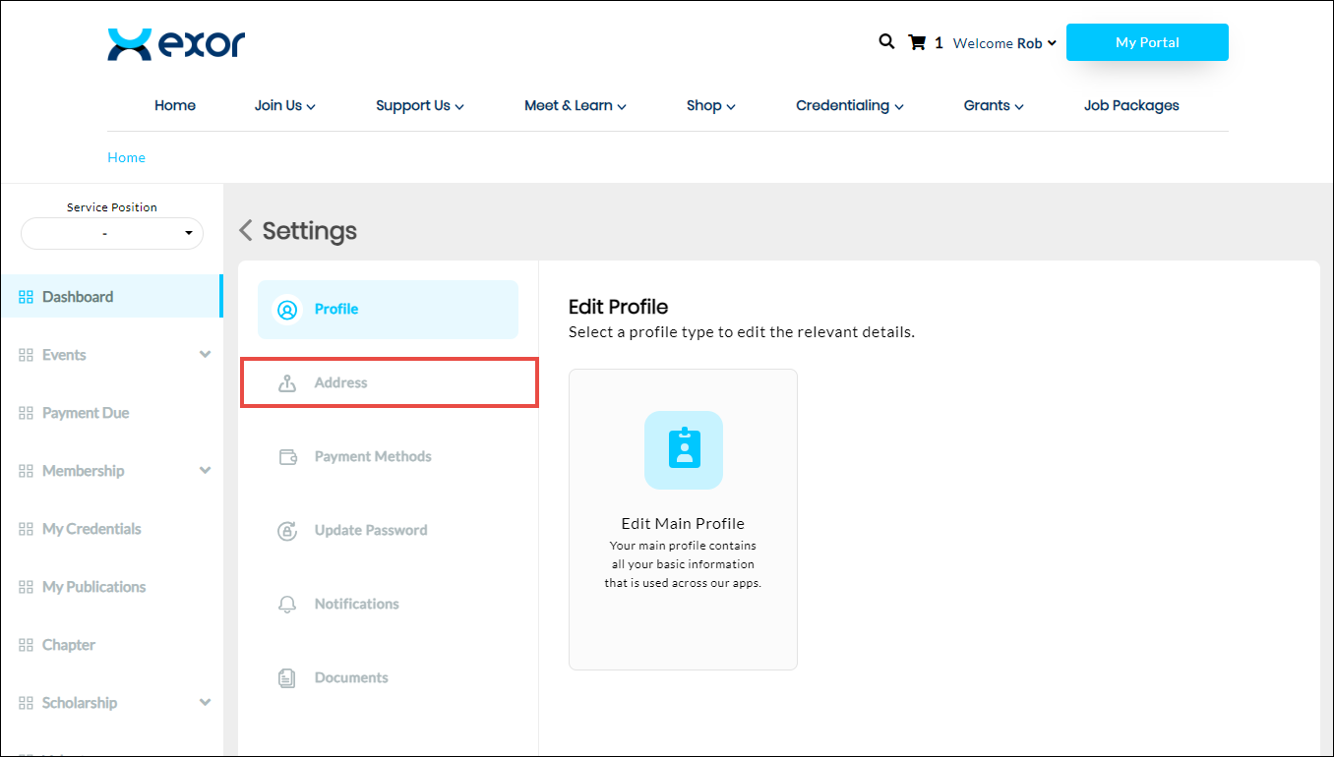Screen dimensions: 1334x757
Task: Open the shopping cart icon
Action: tap(917, 42)
